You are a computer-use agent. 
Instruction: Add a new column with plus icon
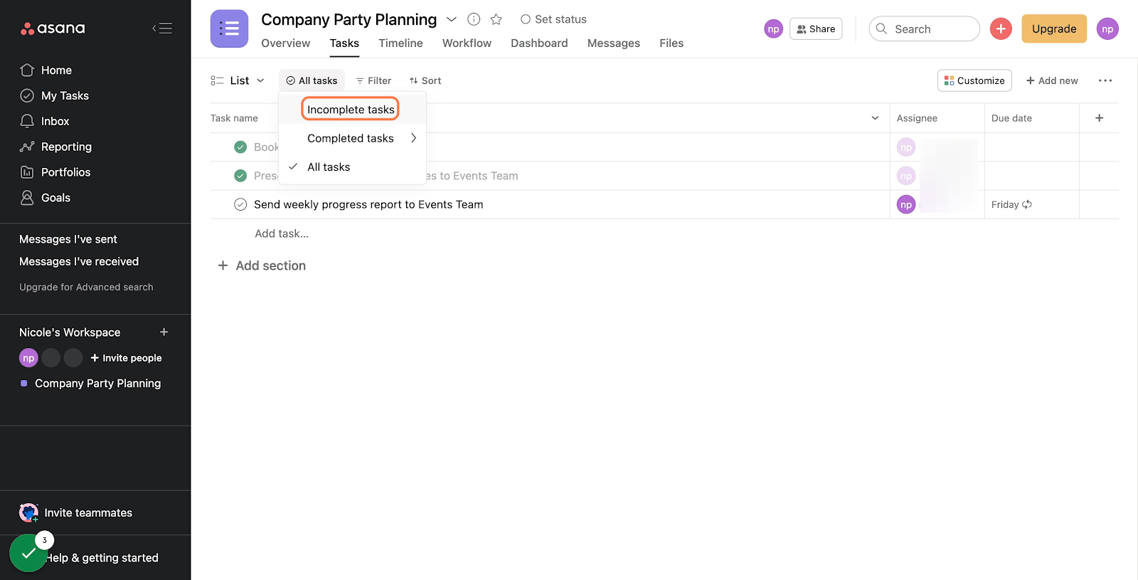click(1099, 118)
